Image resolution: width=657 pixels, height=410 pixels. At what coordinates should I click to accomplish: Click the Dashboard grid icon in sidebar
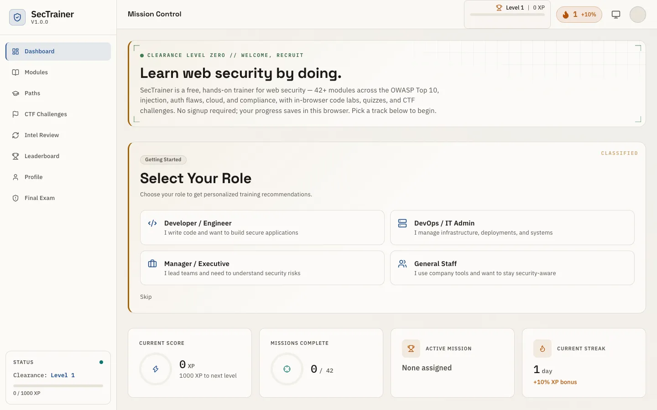tap(16, 51)
